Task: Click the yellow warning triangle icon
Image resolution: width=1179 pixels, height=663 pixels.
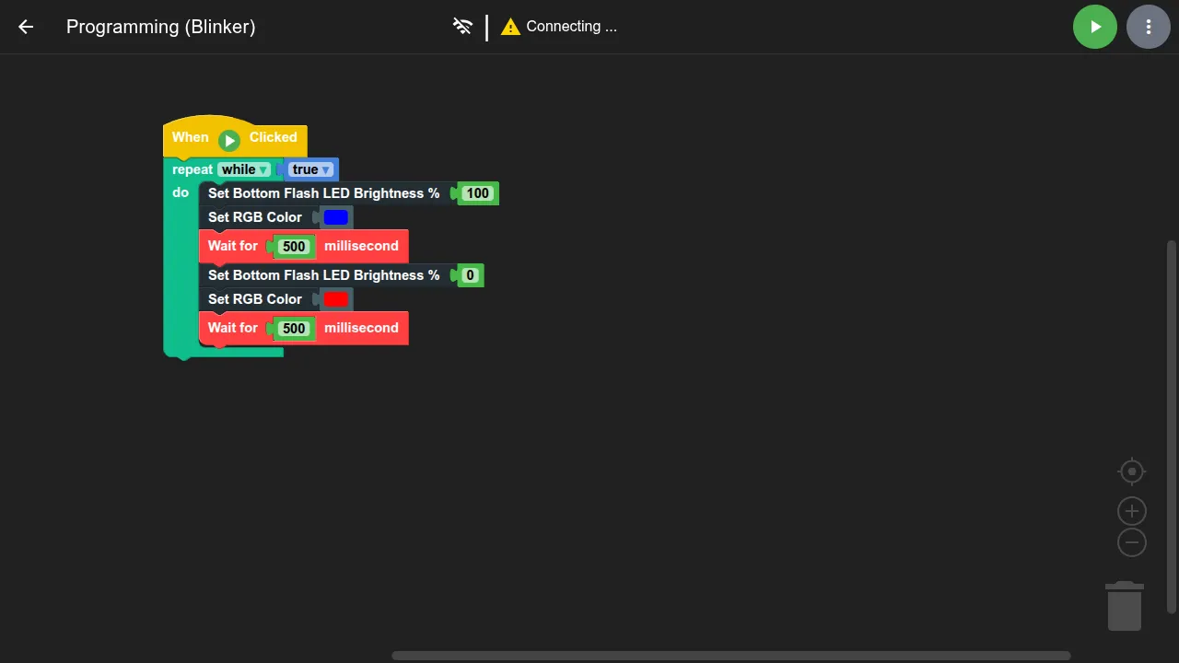Action: 510,27
